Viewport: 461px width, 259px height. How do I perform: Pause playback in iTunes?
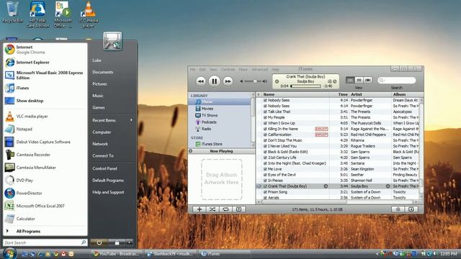click(215, 81)
